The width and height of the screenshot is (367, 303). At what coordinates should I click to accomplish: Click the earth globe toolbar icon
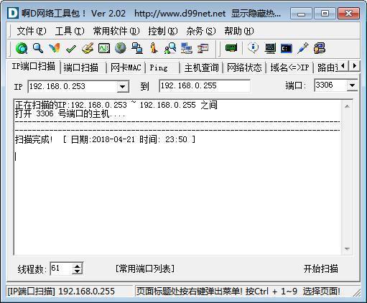[121, 48]
